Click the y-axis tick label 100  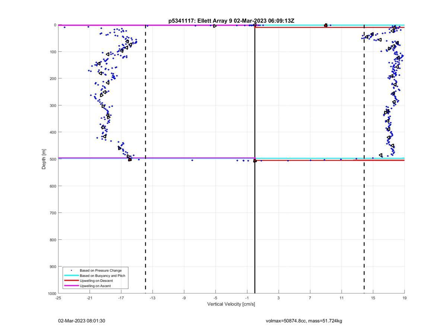click(53, 52)
